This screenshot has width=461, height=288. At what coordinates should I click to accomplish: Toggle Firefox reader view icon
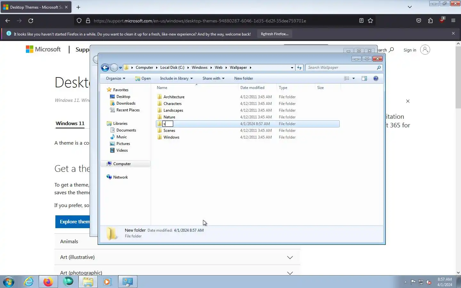point(361,21)
